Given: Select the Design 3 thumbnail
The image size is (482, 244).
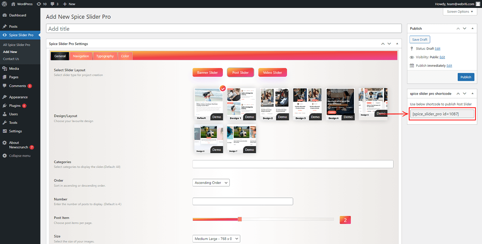Looking at the screenshot, I should (307, 104).
